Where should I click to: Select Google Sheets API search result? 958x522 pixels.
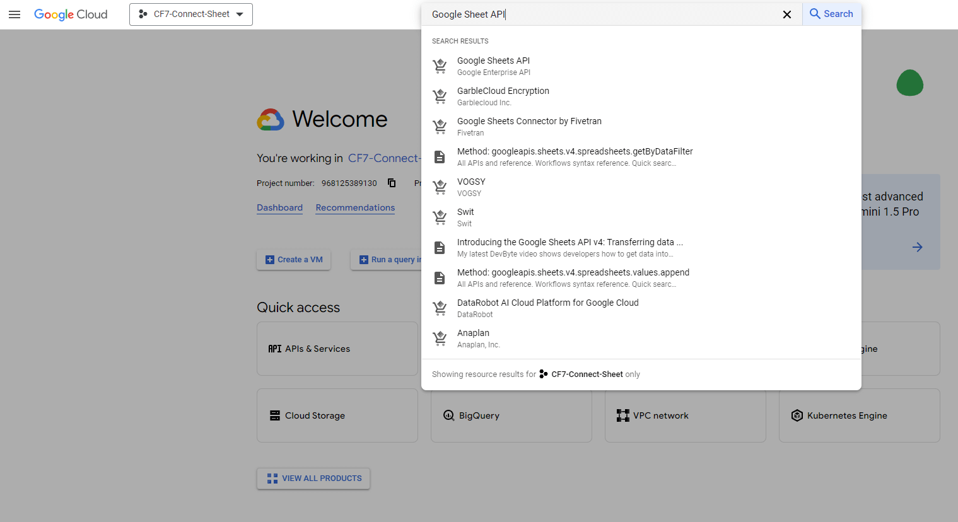[641, 66]
